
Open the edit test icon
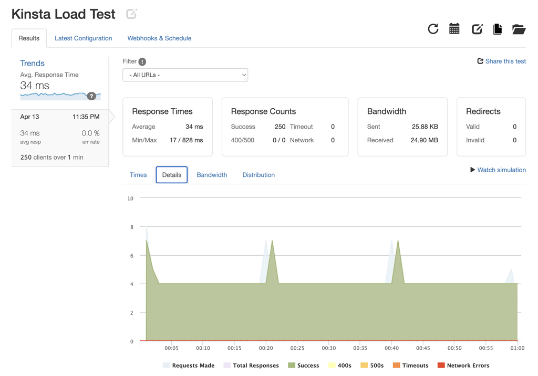point(476,29)
